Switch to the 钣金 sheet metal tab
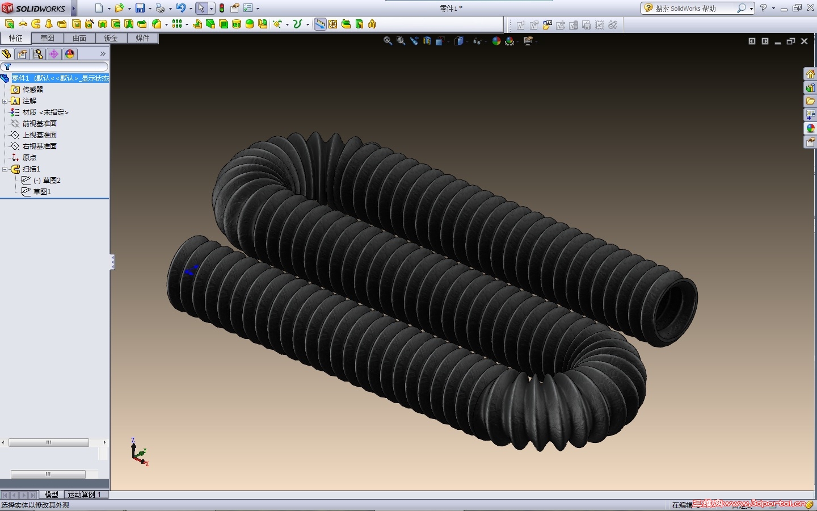 [x=111, y=38]
